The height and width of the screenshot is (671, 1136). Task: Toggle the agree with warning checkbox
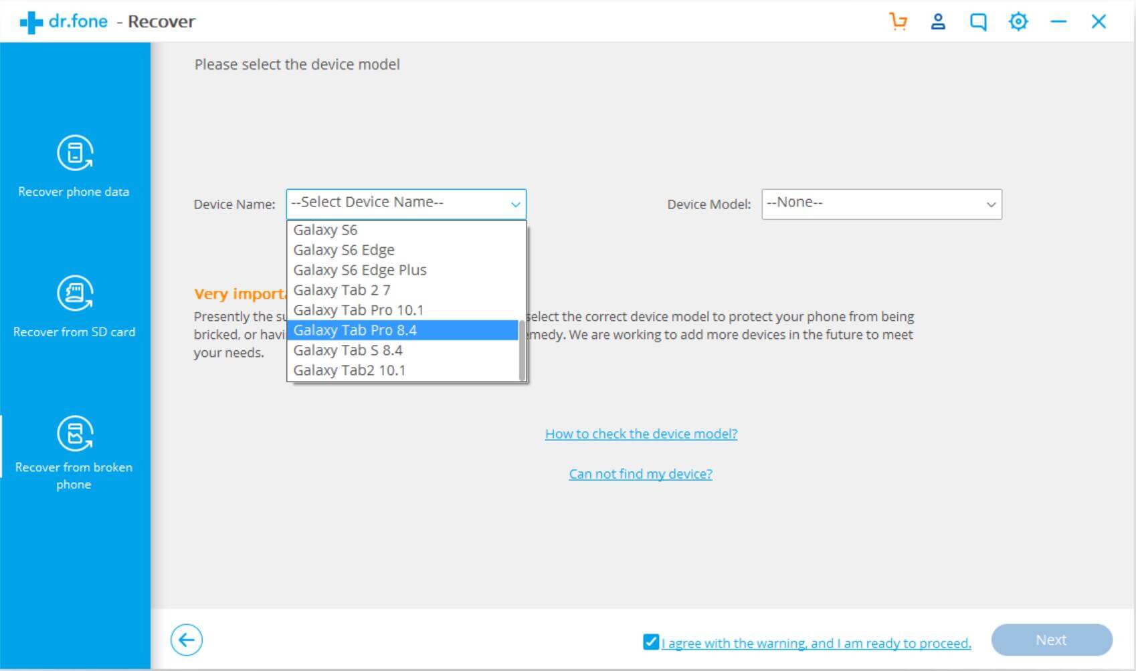[x=650, y=642]
